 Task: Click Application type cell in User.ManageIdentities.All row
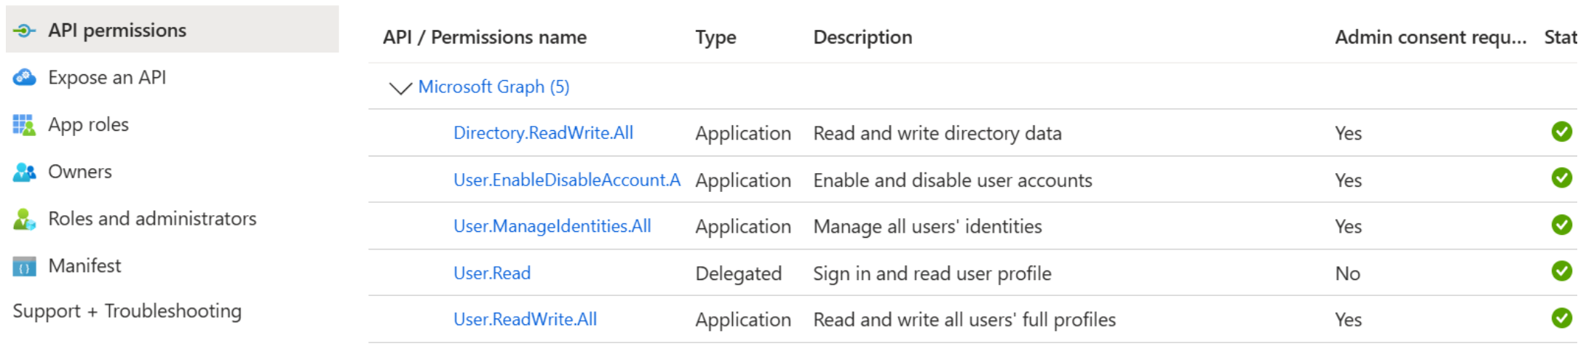(x=743, y=226)
